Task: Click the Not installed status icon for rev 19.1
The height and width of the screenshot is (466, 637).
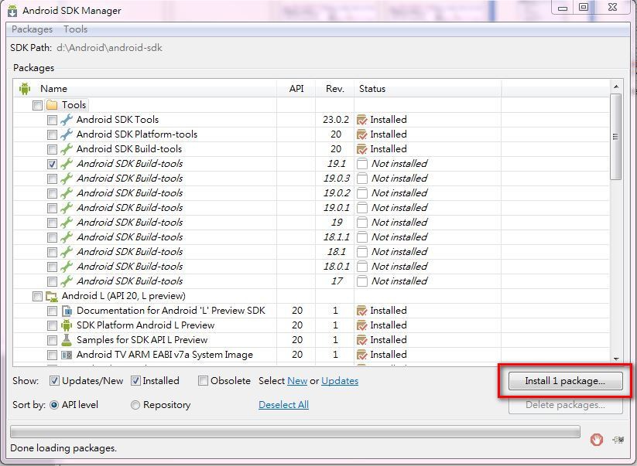Action: click(x=362, y=164)
